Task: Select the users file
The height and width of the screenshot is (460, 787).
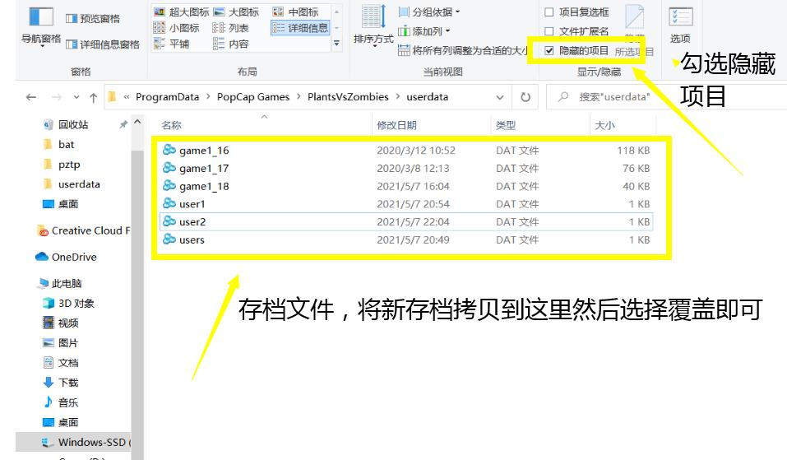Action: [406, 239]
